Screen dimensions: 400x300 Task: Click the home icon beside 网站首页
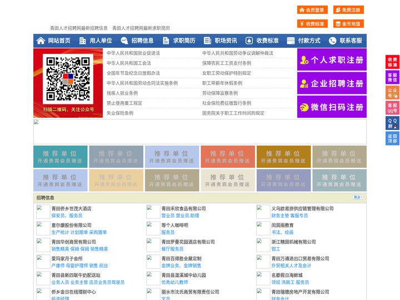click(x=41, y=41)
